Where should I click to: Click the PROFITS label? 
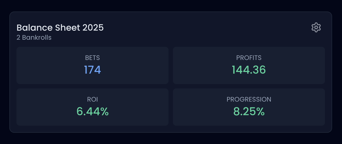tap(249, 58)
